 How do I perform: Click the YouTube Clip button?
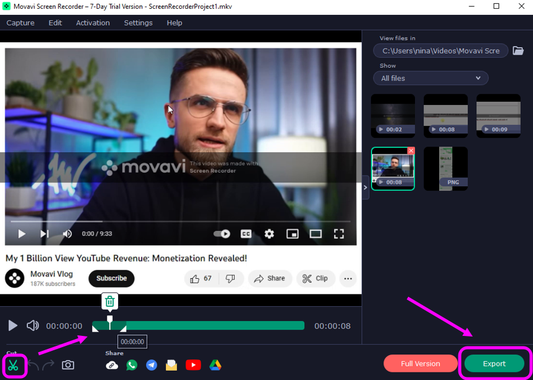[316, 279]
